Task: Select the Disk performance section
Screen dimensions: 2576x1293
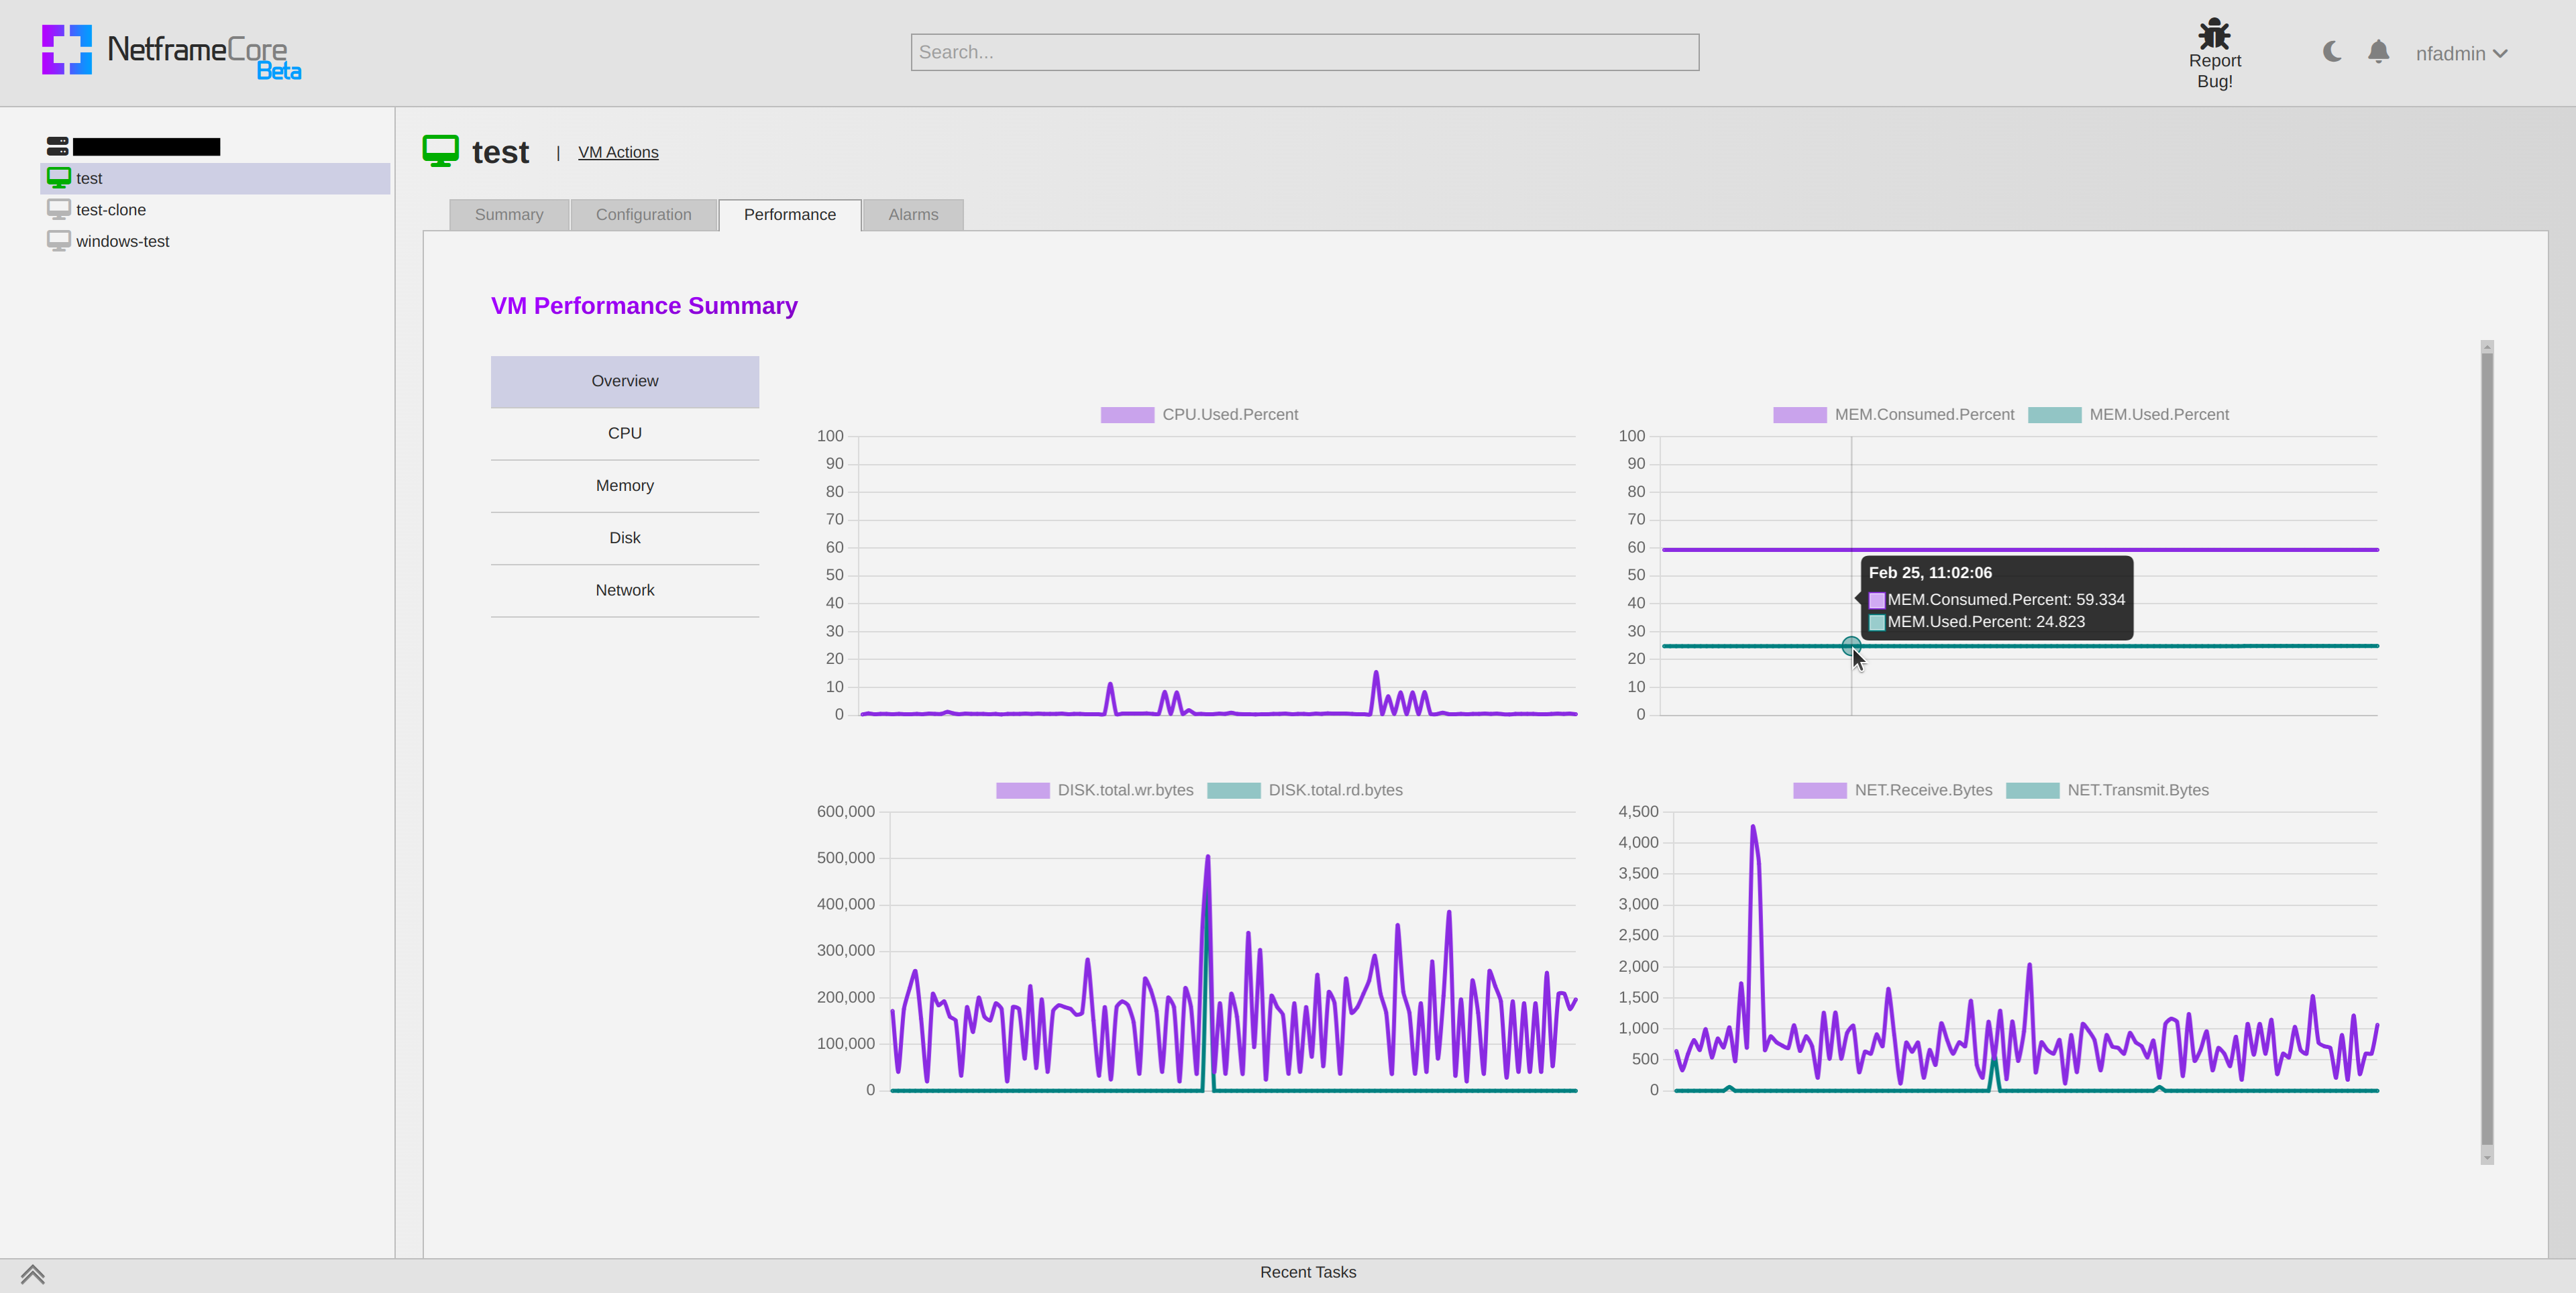Action: pyautogui.click(x=625, y=538)
